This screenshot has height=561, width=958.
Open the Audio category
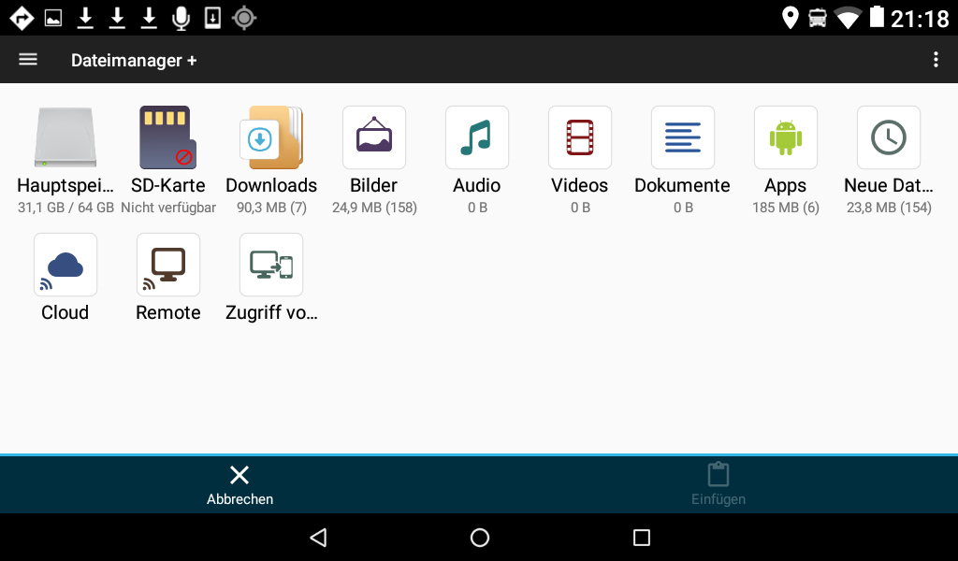[477, 138]
